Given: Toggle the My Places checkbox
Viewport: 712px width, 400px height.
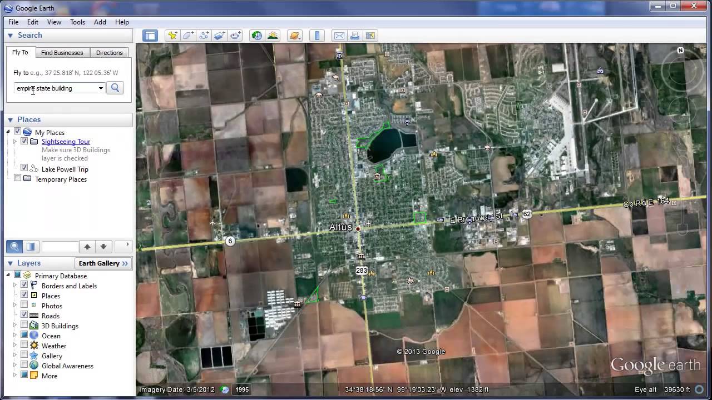Looking at the screenshot, I should point(17,132).
